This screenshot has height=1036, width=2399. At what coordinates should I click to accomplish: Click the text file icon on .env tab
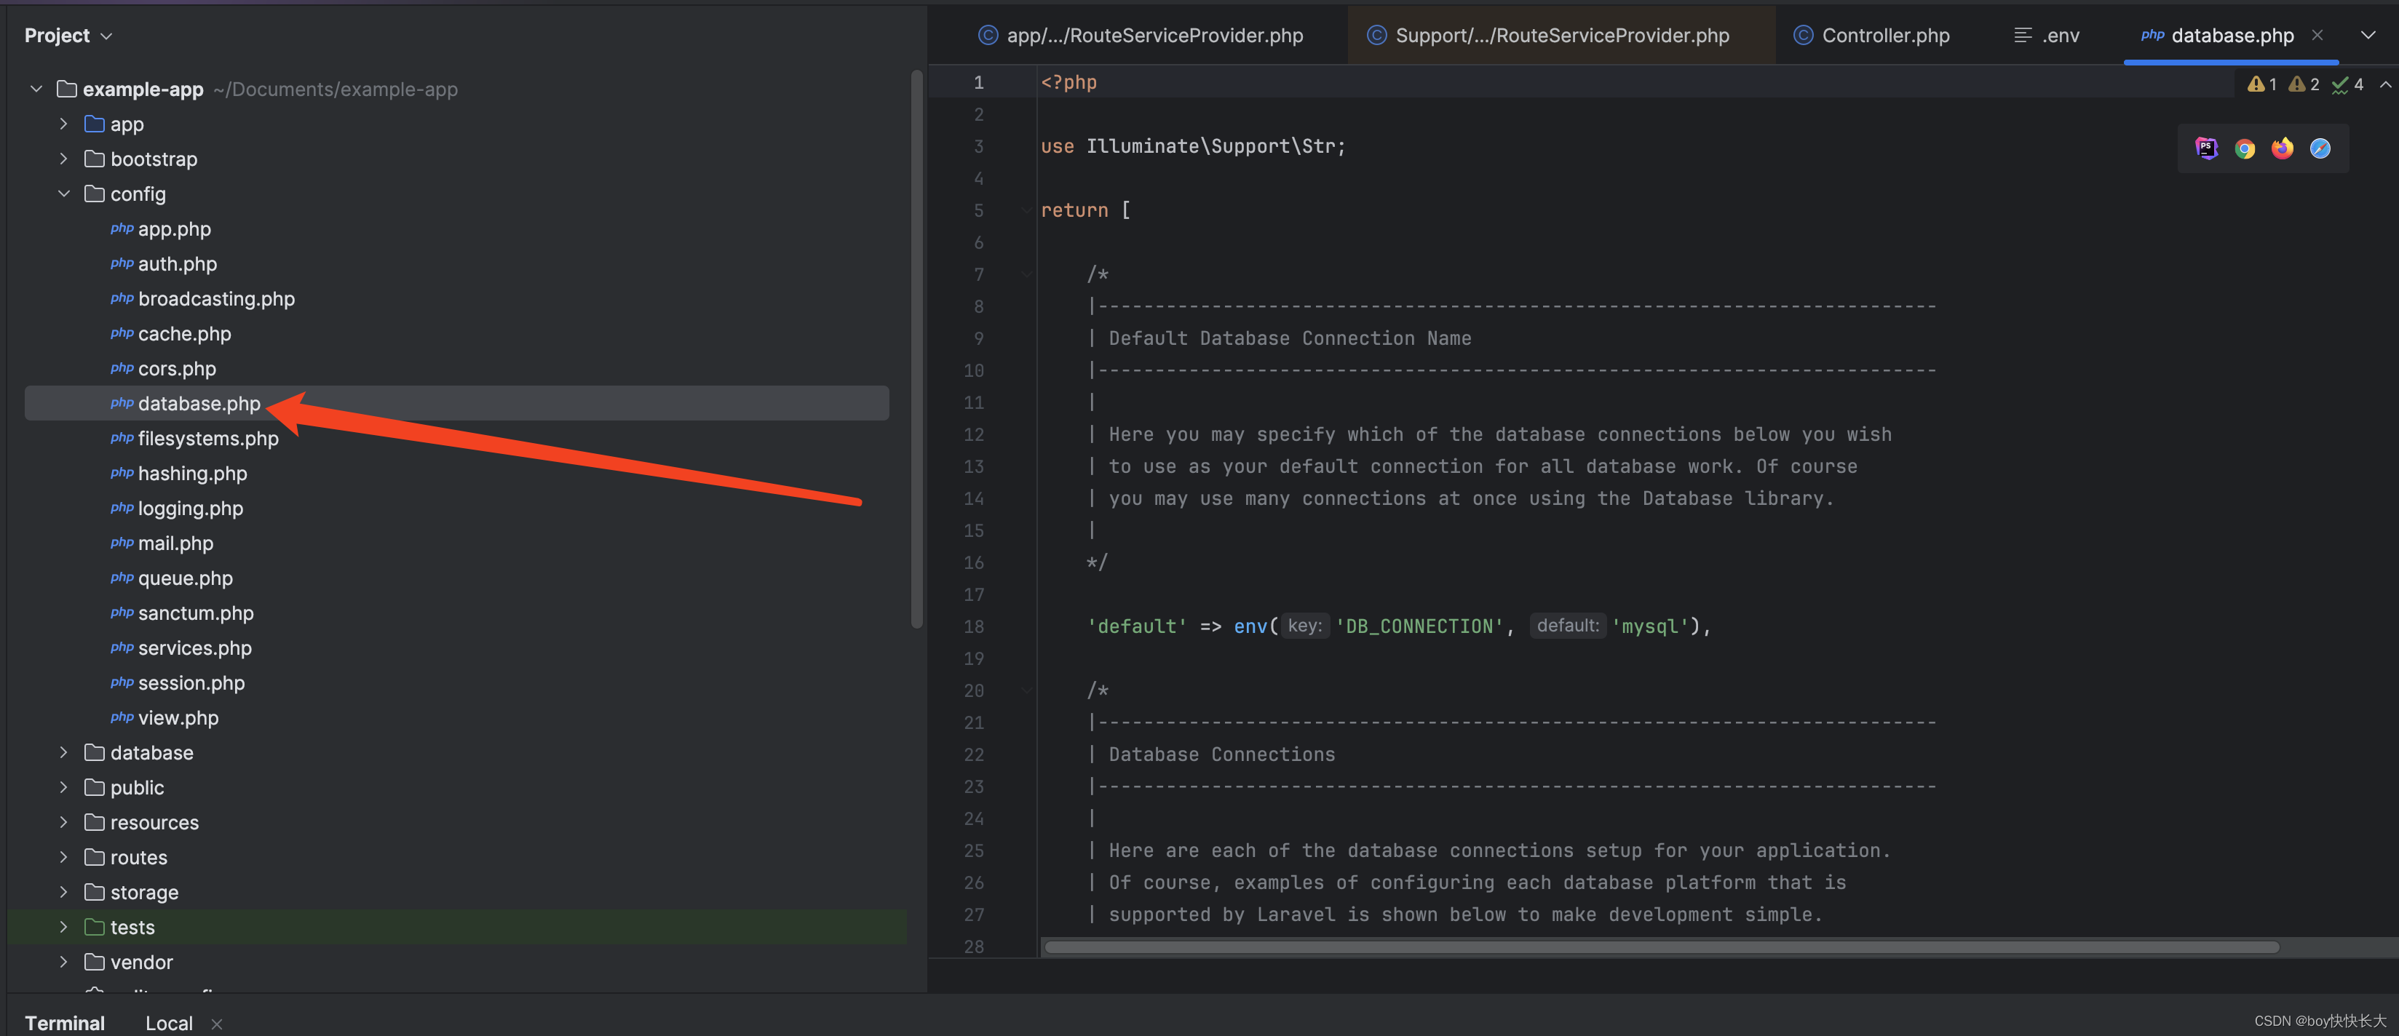[2023, 36]
